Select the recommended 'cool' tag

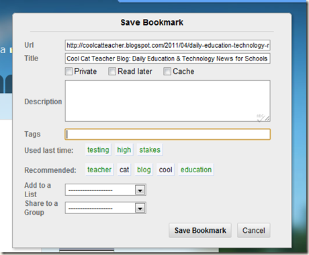pyautogui.click(x=165, y=170)
